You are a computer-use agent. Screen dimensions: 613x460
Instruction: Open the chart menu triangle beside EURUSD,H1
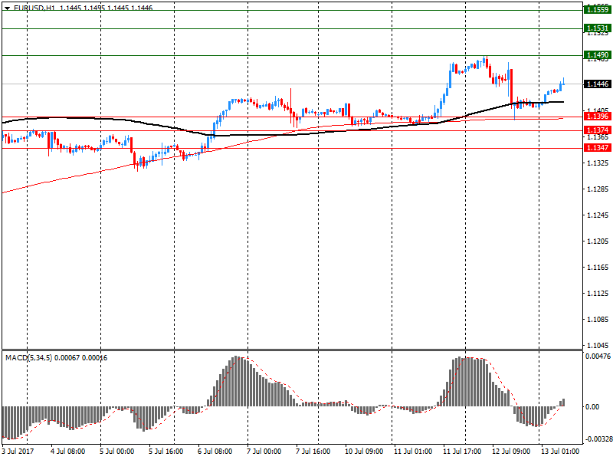click(7, 8)
